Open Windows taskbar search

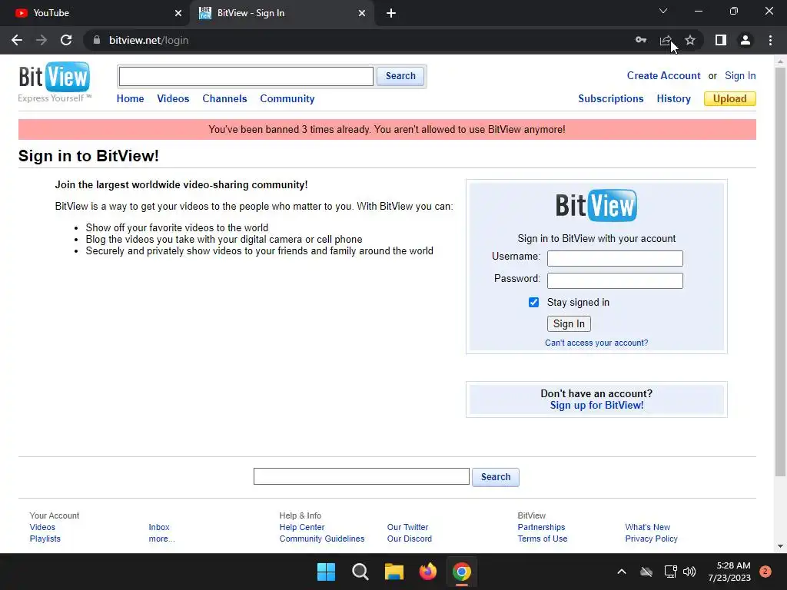click(x=360, y=572)
